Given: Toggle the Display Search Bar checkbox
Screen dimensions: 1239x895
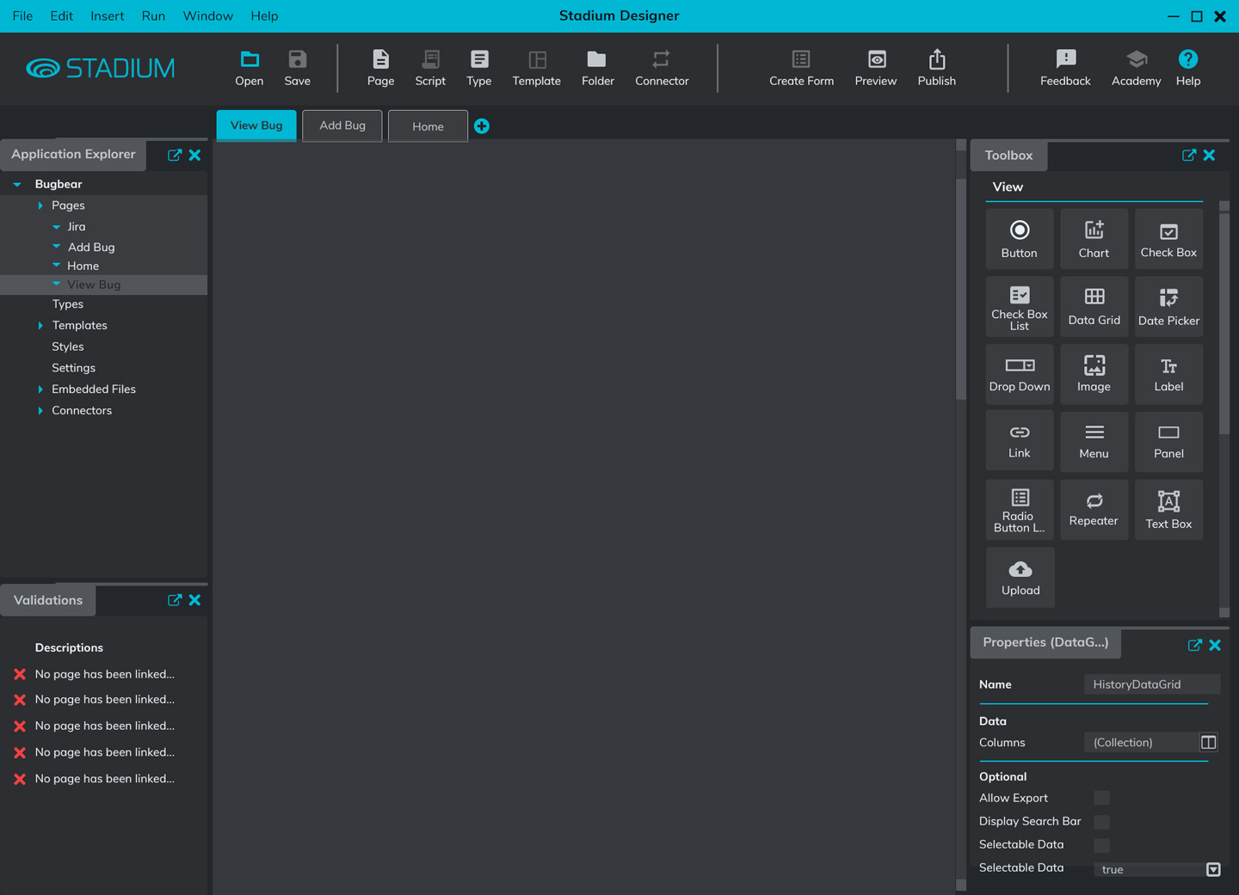Looking at the screenshot, I should (x=1101, y=821).
